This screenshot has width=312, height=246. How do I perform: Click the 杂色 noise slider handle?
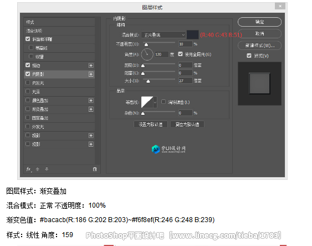point(143,114)
